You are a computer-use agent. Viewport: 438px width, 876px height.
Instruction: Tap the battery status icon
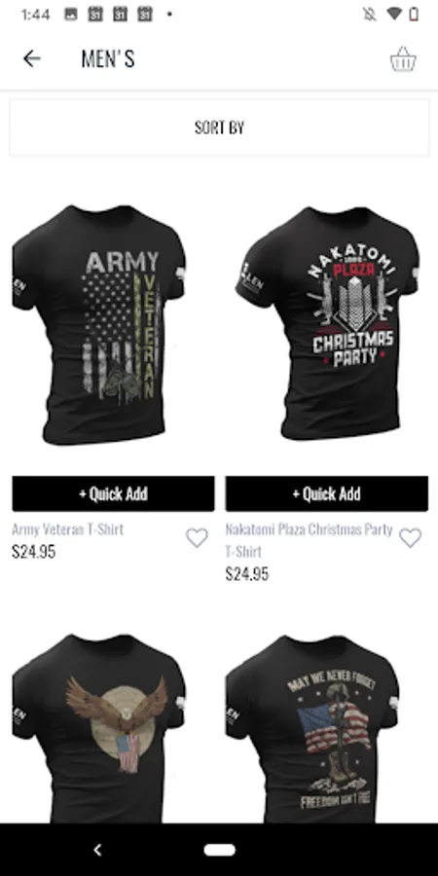coord(414,15)
